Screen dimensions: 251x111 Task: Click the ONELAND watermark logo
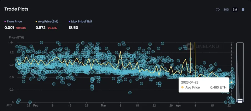click(203, 46)
